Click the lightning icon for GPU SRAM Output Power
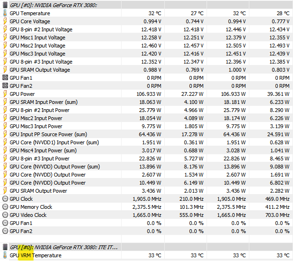This screenshot has height=262, width=293. 5,191
